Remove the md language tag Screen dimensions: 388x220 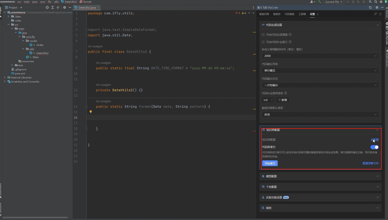point(272,100)
